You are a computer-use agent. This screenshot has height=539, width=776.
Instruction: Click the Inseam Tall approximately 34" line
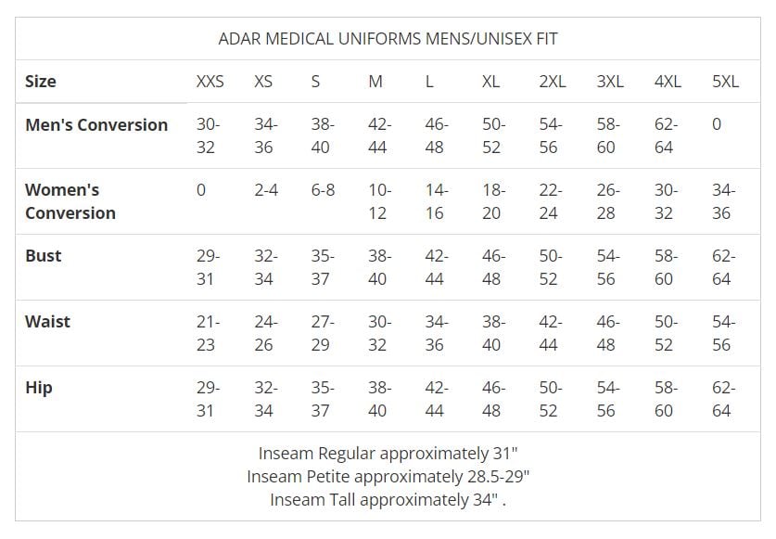click(x=388, y=499)
